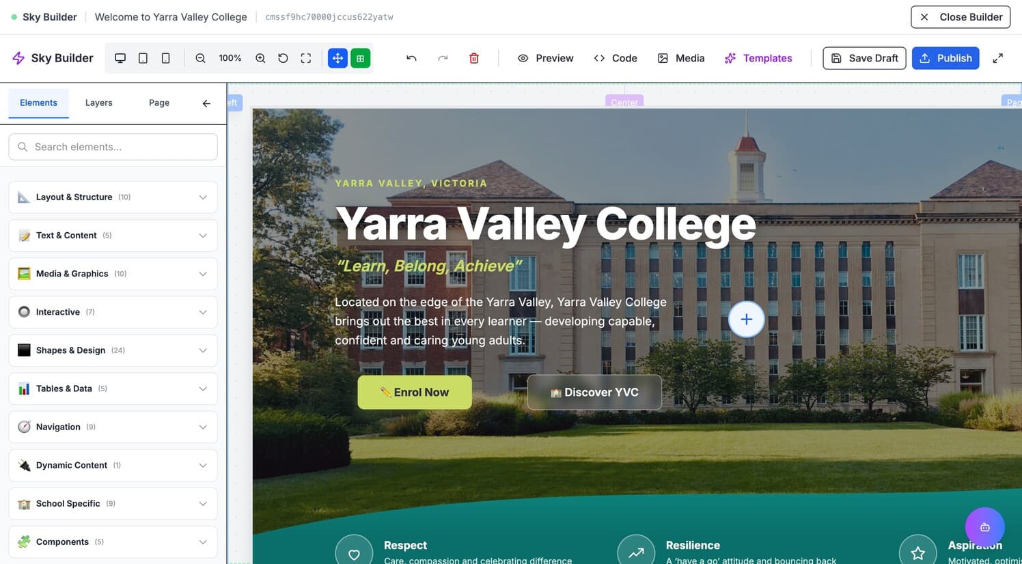Expand the Interactive category
1022x564 pixels.
coord(113,312)
